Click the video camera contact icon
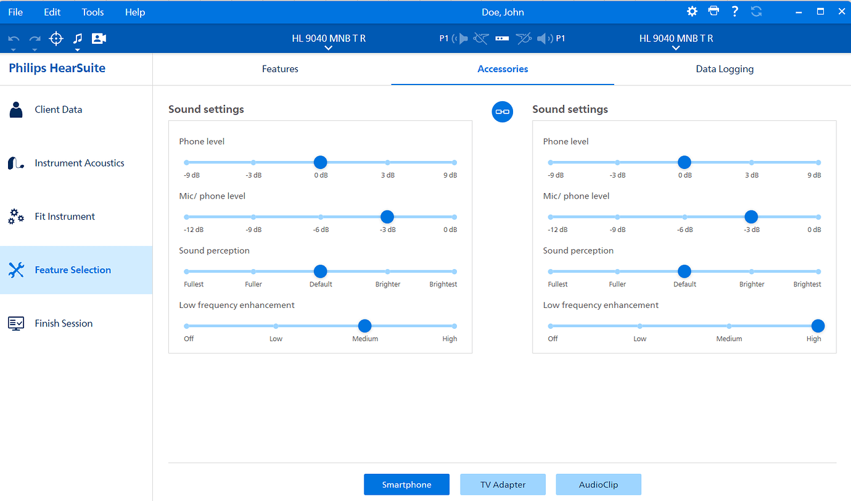 click(99, 39)
